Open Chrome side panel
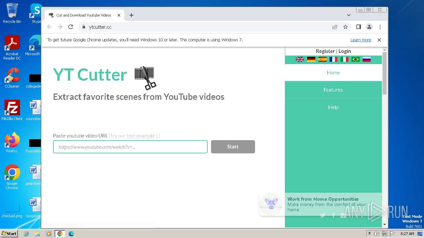424x238 pixels. (359, 27)
